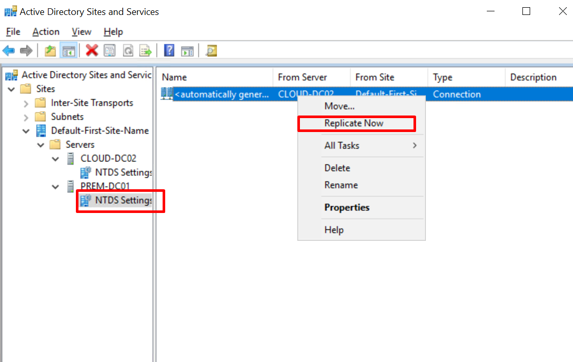The height and width of the screenshot is (362, 573).
Task: Sort by the From Site column header
Action: [x=389, y=77]
